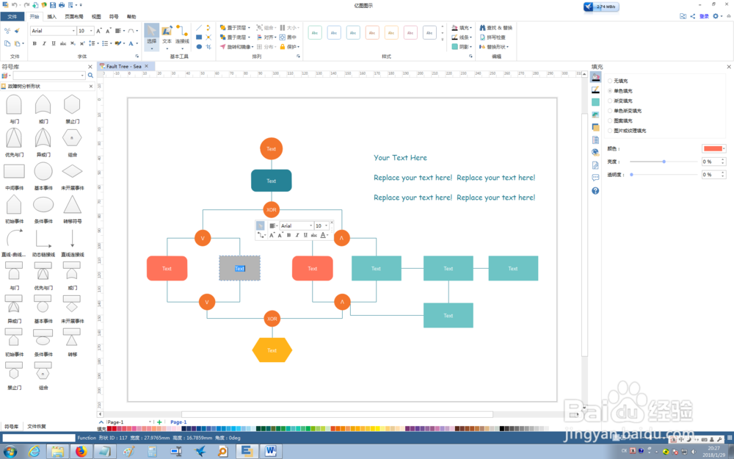This screenshot has width=734, height=459.
Task: Select 单色渐变填充 radio option
Action: point(610,111)
